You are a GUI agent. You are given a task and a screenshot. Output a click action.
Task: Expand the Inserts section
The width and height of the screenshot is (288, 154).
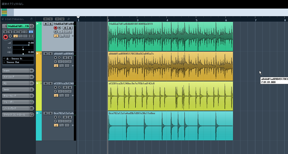(16, 71)
